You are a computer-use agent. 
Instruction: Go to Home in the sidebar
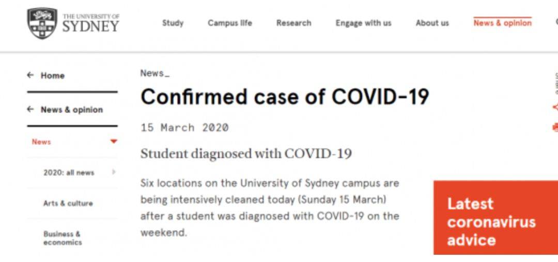pos(53,75)
